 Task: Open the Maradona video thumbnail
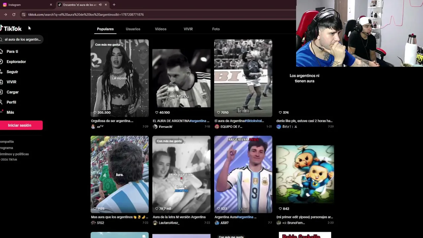(243, 78)
